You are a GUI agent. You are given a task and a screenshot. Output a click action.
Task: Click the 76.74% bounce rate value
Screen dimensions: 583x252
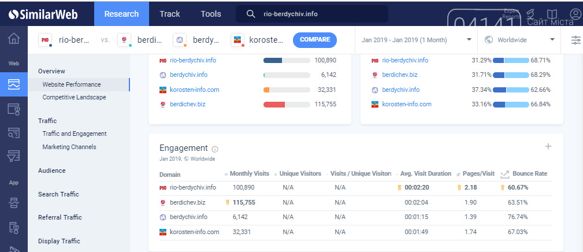click(518, 217)
